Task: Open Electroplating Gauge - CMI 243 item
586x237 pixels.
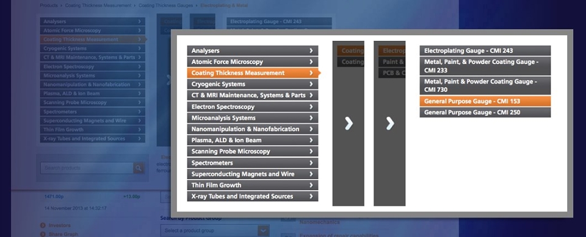Action: tap(485, 51)
